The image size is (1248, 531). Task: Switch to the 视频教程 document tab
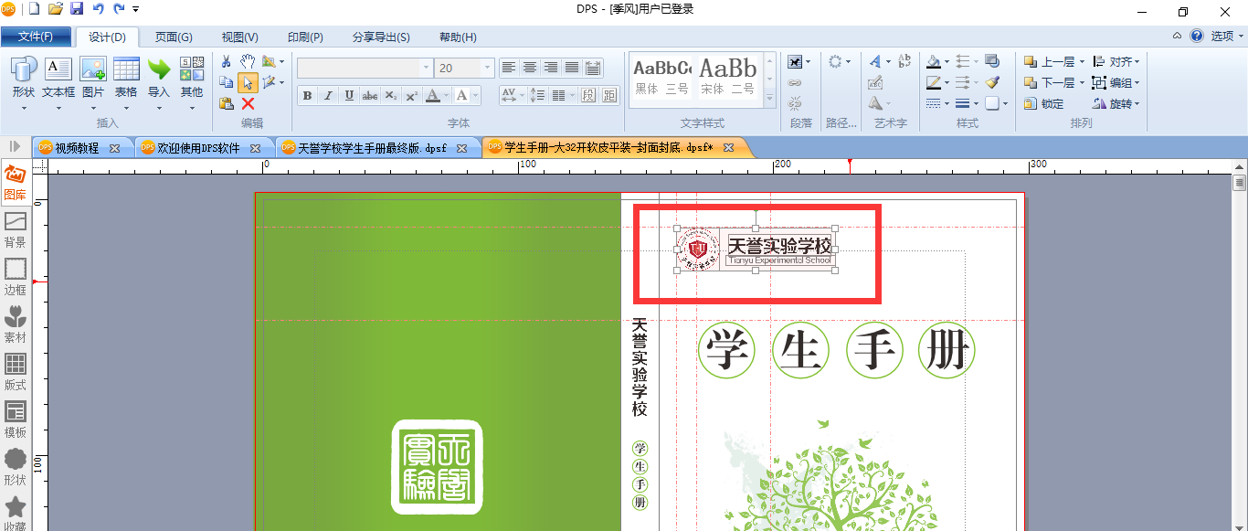(x=78, y=148)
